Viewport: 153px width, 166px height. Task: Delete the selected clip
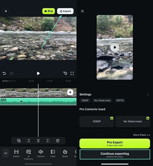click(x=57, y=140)
